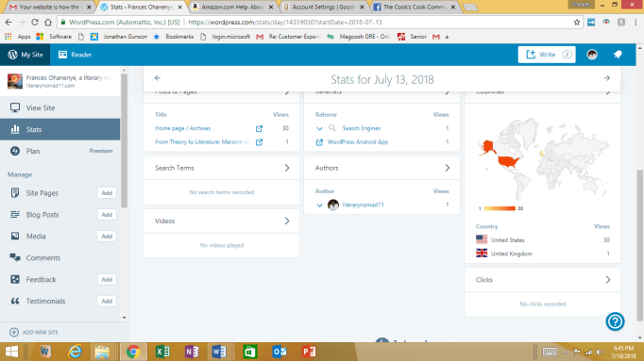Add a new Blog Post
The height and width of the screenshot is (361, 644).
click(x=107, y=215)
